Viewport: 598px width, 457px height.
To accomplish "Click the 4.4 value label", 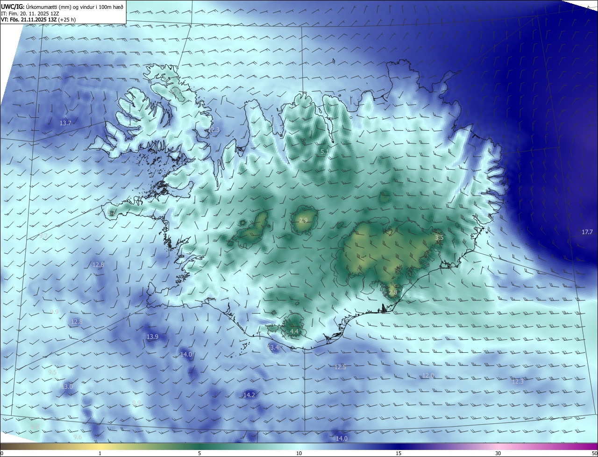I will (x=294, y=331).
